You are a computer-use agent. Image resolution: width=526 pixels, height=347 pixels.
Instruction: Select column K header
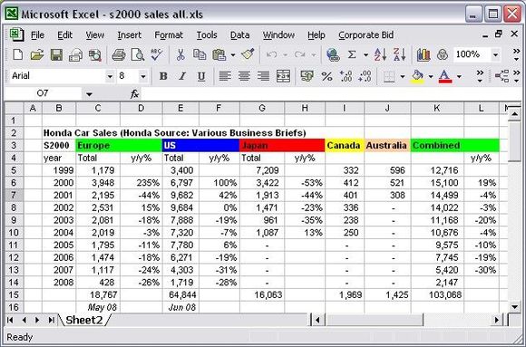(437, 108)
